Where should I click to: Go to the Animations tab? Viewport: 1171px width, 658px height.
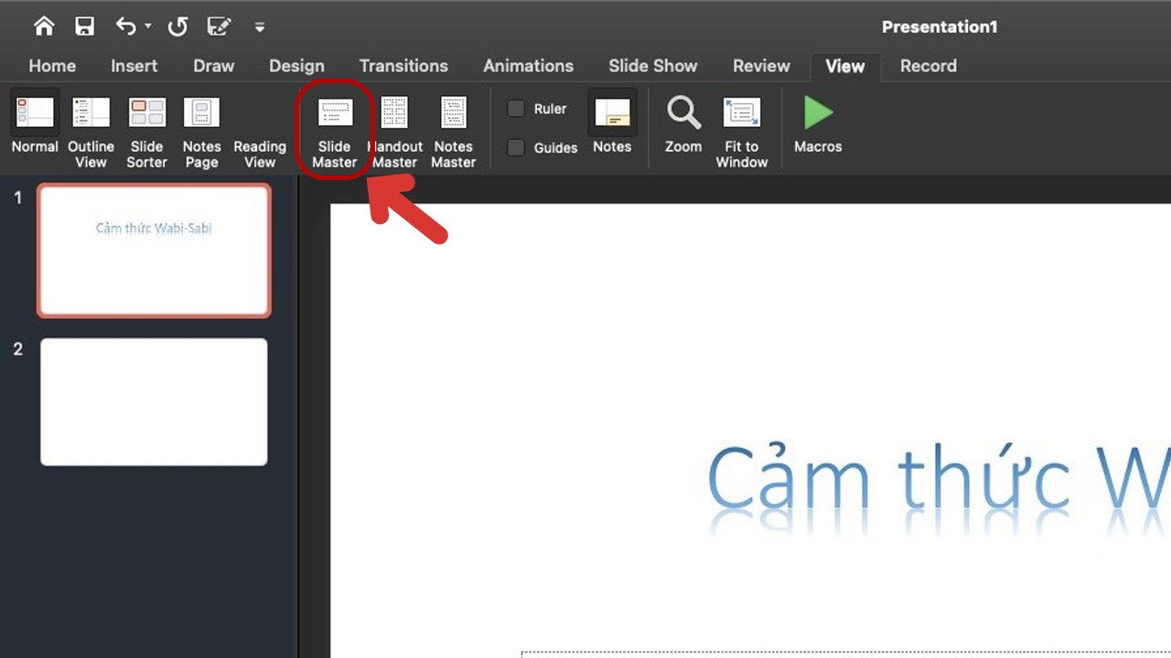click(528, 66)
